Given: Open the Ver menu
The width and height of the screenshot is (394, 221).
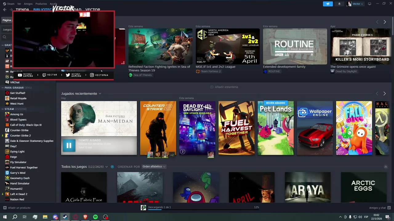Looking at the screenshot, I should pos(19,4).
